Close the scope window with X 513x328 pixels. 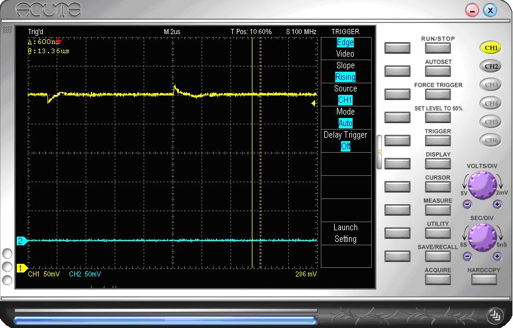click(x=490, y=10)
